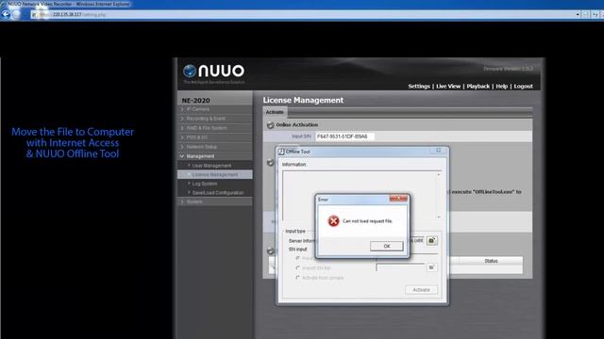
Task: Open License Management in sidebar
Action: pos(214,174)
